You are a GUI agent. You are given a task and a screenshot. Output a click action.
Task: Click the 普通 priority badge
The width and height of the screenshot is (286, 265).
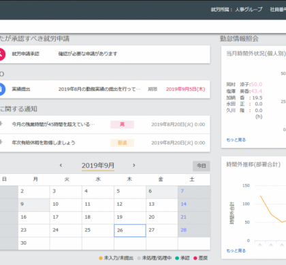(x=122, y=143)
